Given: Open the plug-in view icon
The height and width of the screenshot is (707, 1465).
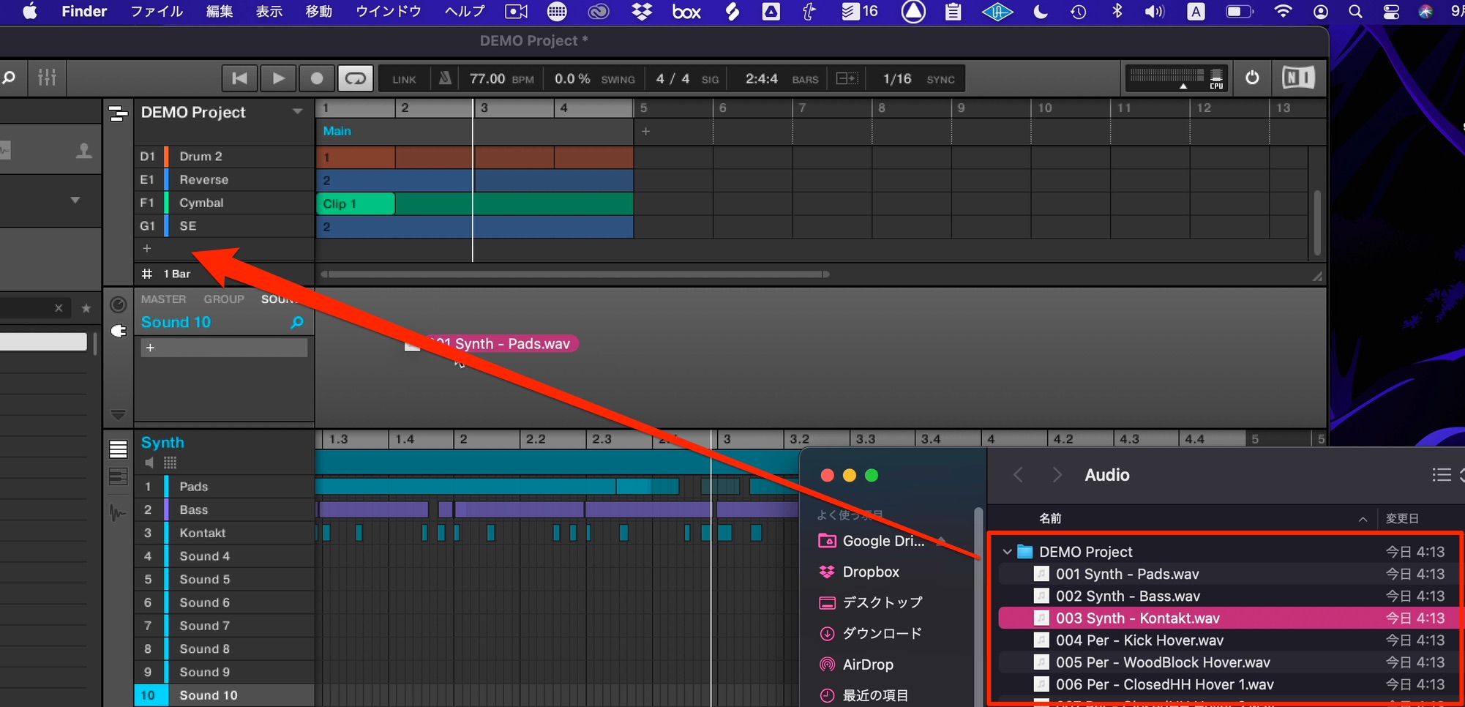Looking at the screenshot, I should click(118, 332).
